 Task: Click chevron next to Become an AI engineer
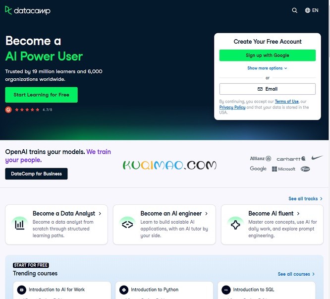click(x=207, y=214)
